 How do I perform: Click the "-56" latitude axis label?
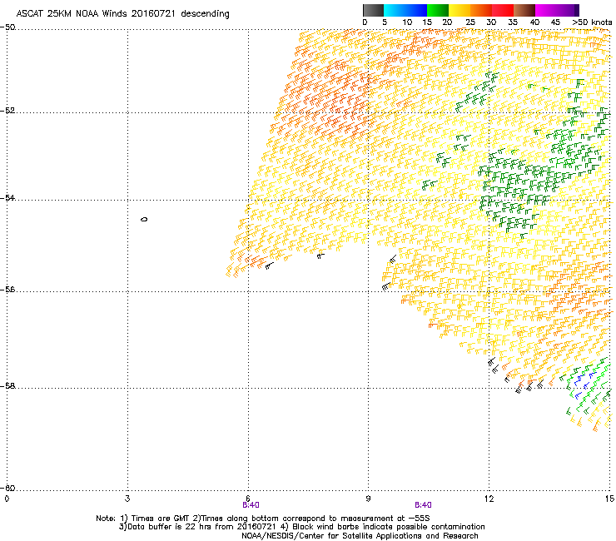click(8, 289)
